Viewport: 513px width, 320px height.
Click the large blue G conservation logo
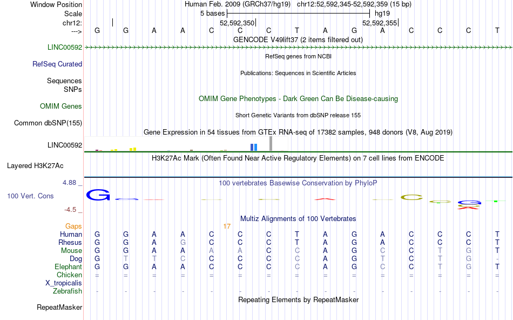click(x=98, y=195)
